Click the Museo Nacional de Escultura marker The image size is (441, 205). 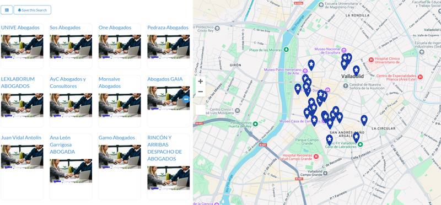[x=343, y=51]
